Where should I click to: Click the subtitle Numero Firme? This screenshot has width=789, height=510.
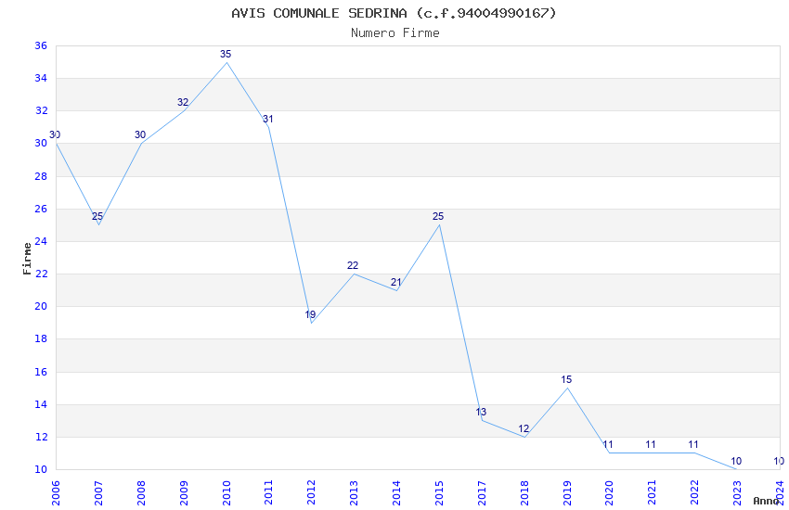point(395,33)
